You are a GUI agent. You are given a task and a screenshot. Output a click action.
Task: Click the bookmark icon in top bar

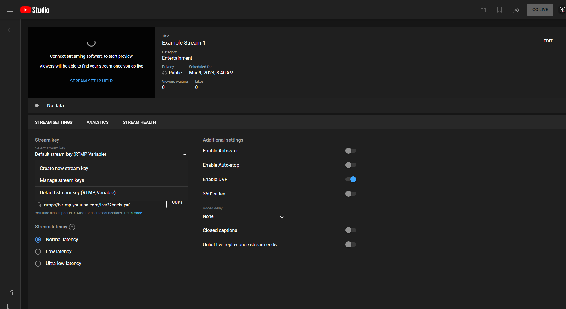(x=499, y=10)
